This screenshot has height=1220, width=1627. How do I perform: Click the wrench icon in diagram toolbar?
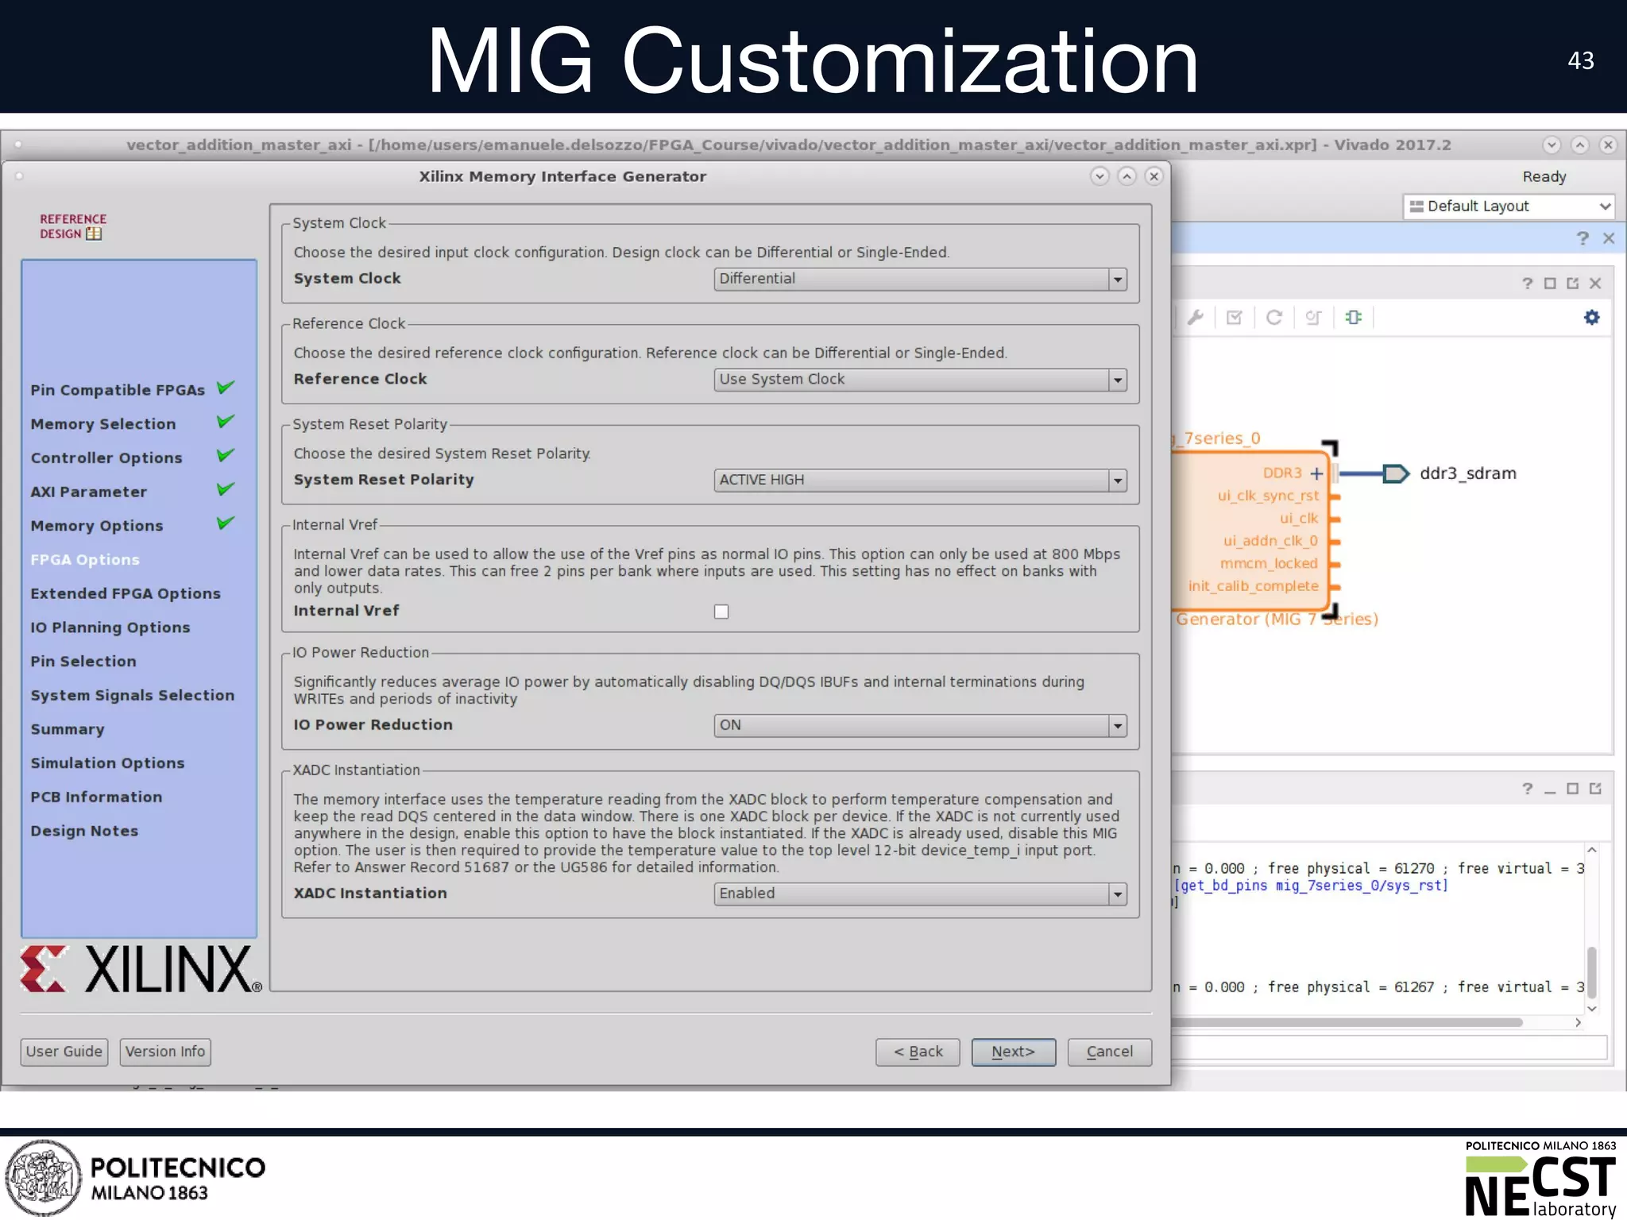pyautogui.click(x=1195, y=318)
